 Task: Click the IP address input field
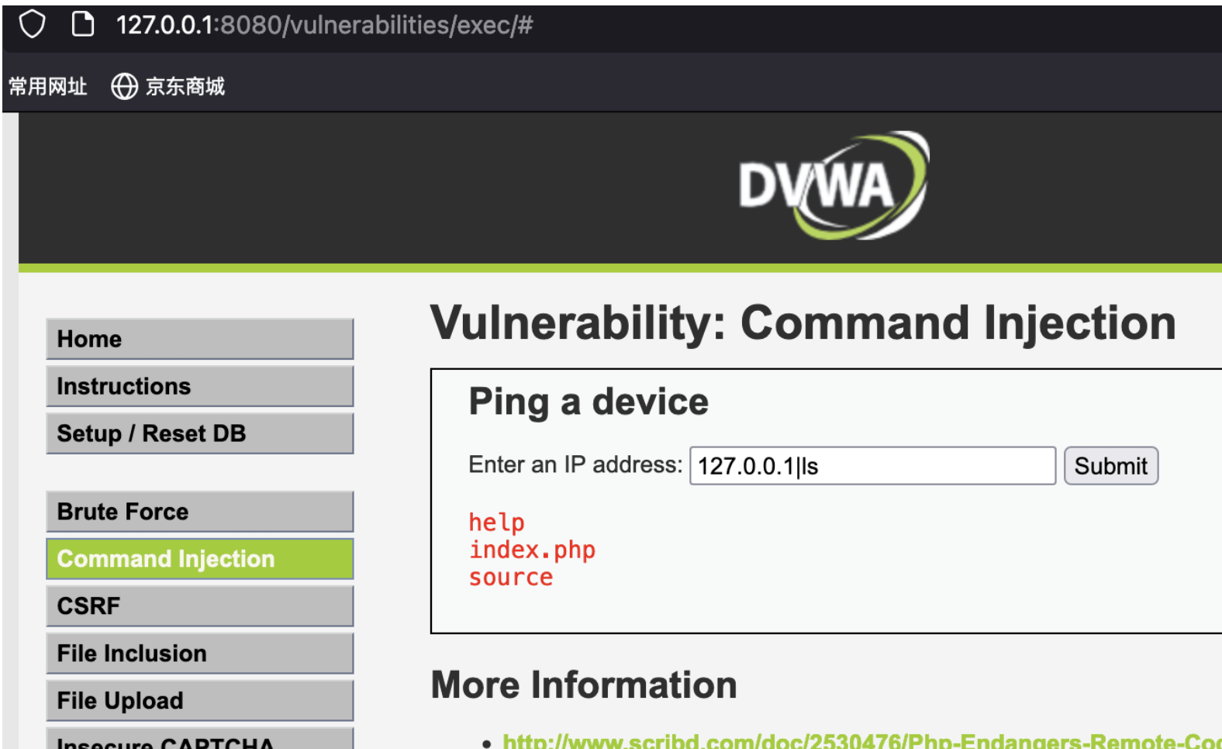coord(872,466)
